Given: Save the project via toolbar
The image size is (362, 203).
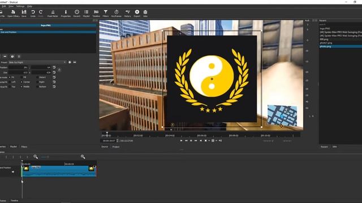Looking at the screenshot, I should (24, 14).
